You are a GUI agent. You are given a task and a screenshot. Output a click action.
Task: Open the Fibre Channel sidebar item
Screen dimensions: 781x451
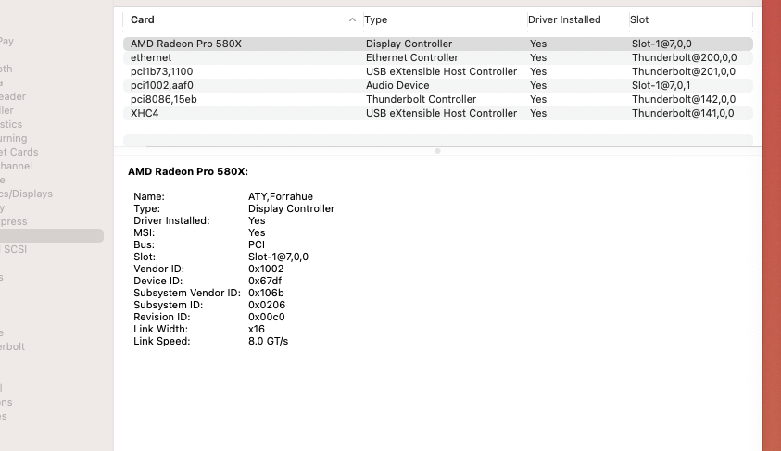click(x=16, y=166)
